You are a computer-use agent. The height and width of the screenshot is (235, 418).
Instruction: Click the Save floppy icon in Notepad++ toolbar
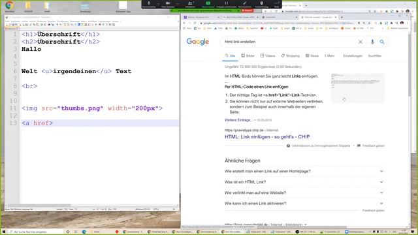click(13, 25)
